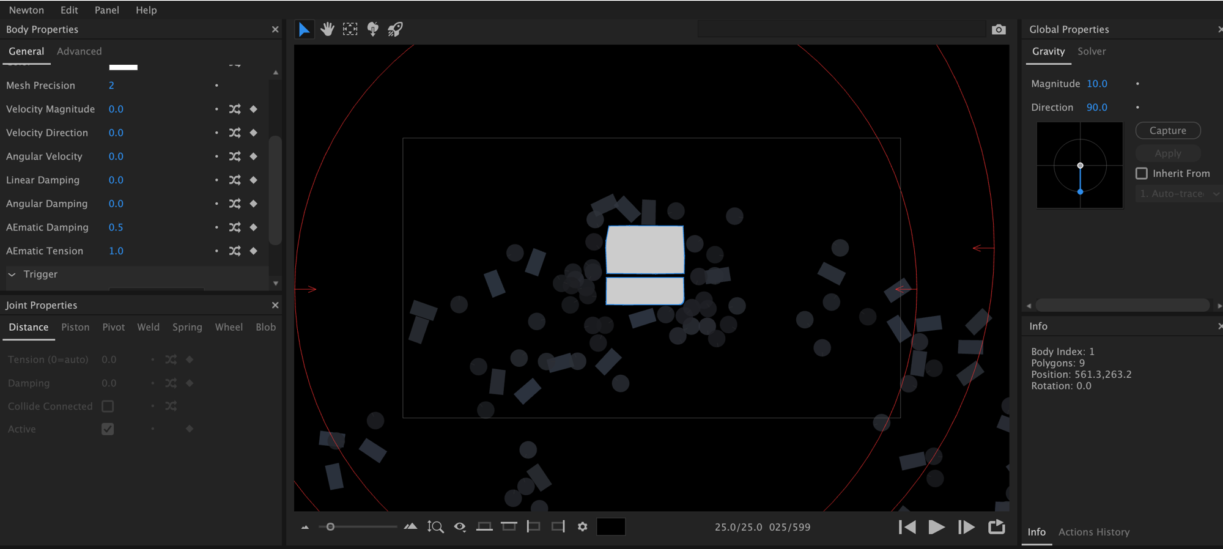Viewport: 1223px width, 549px height.
Task: Add keyframe diamond for Velocity Direction
Action: tap(254, 133)
